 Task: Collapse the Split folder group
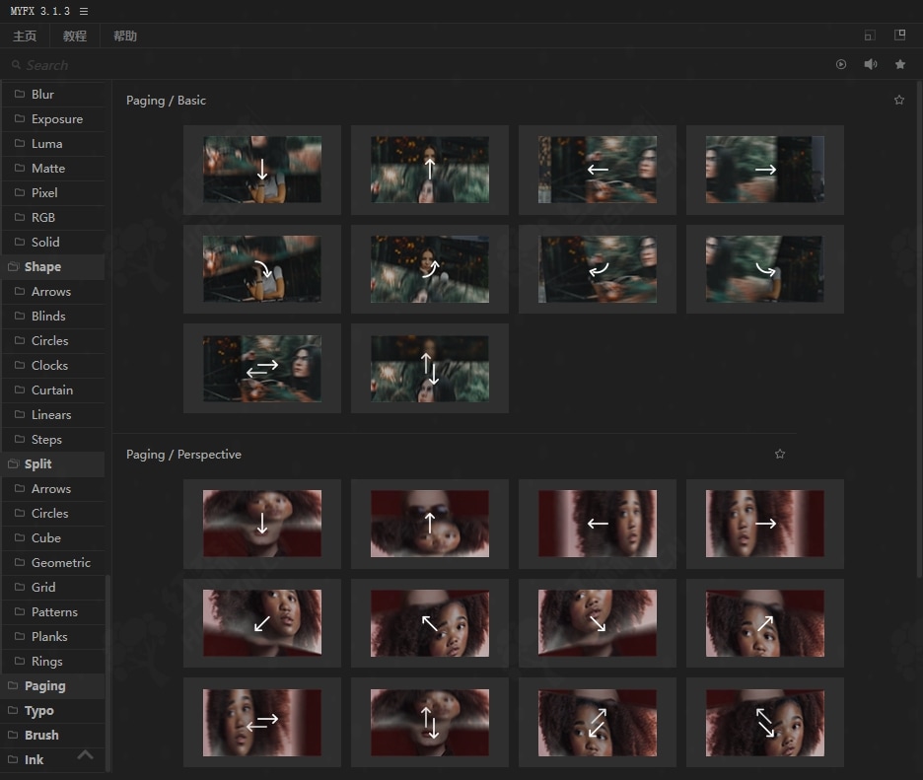tap(53, 463)
